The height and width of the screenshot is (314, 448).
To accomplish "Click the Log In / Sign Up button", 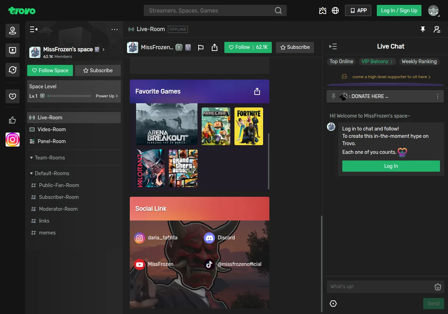I will [x=399, y=10].
